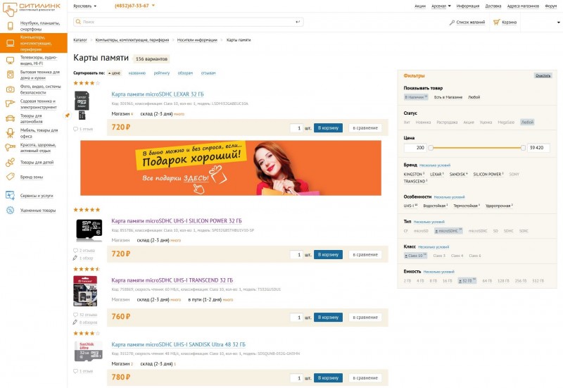Click the gift promo banner

click(x=231, y=168)
